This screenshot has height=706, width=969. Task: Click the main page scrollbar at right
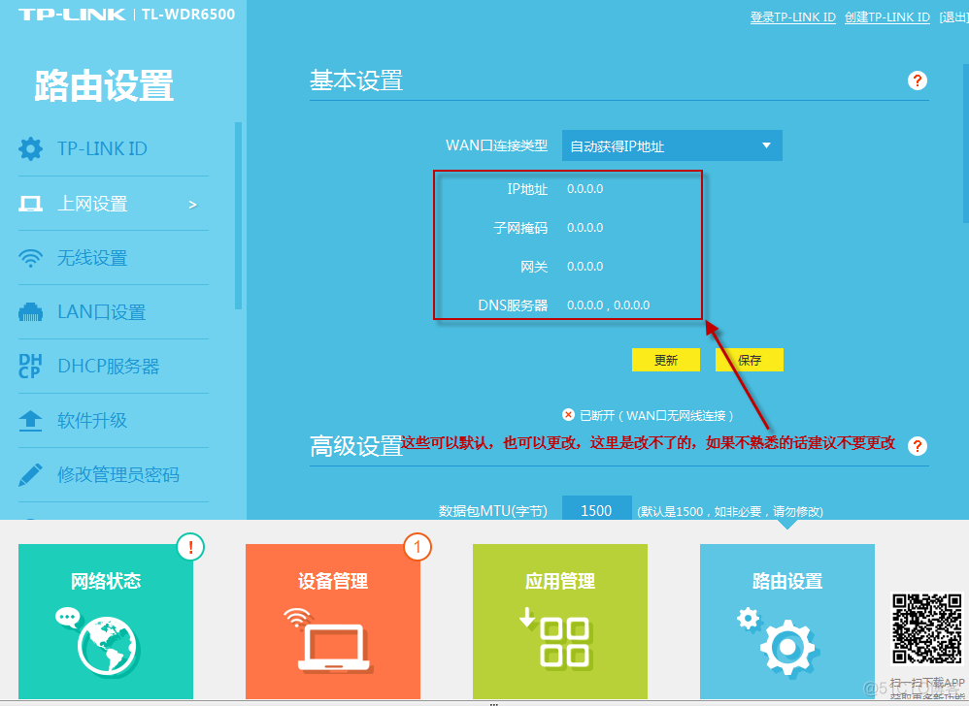tap(965, 144)
